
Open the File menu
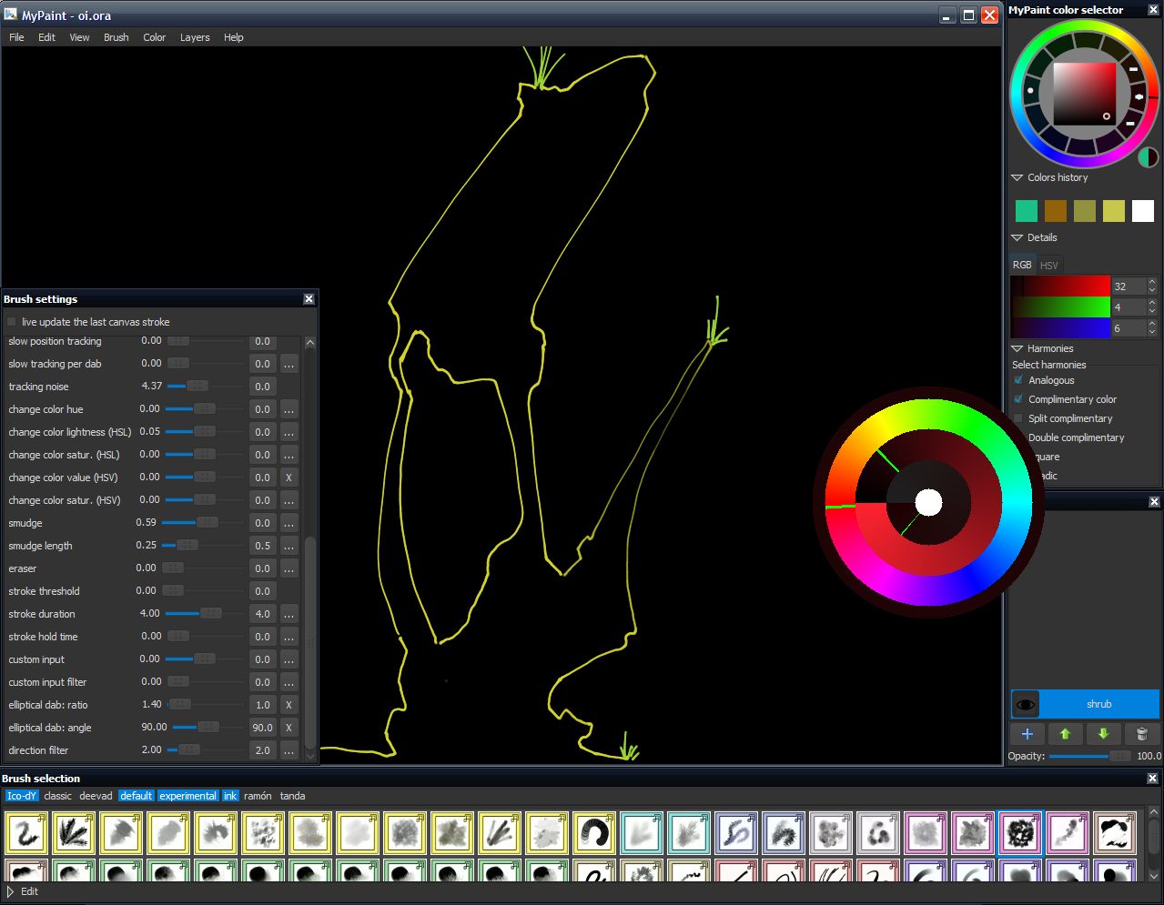(x=16, y=37)
